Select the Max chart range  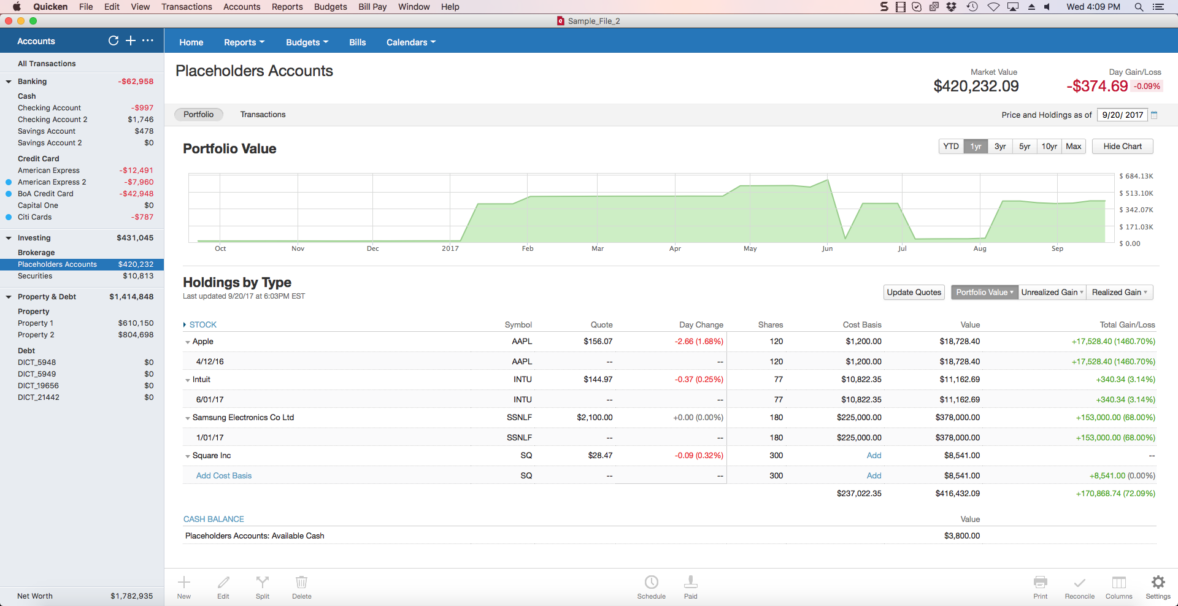point(1073,147)
